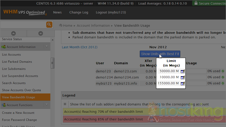
Task: Click the Home icon in breadcrumb
Action: pos(61,25)
